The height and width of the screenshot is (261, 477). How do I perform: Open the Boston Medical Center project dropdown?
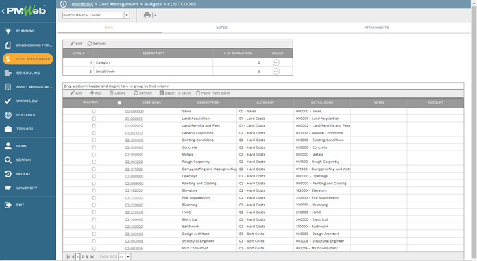(x=127, y=15)
